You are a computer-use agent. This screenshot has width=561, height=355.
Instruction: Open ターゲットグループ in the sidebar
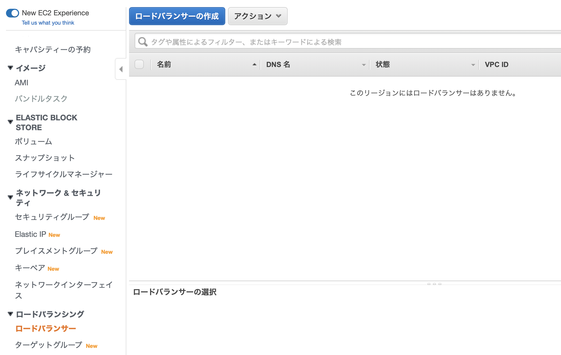(49, 345)
